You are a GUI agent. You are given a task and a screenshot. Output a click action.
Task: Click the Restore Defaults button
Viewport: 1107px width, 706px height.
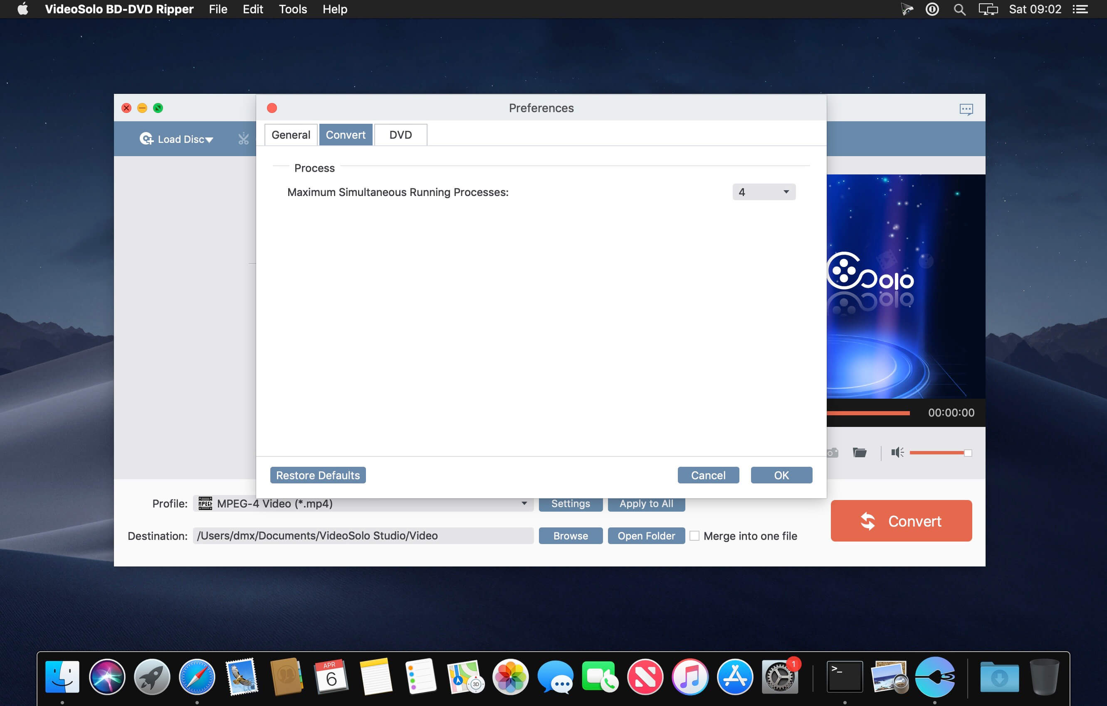(x=318, y=475)
